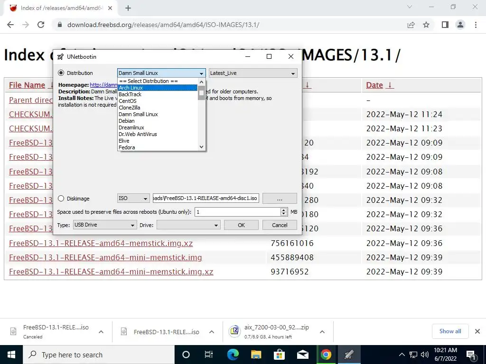Download FreeBSD-13.1-RELEASE-amd64-memstick.img.xz
The width and height of the screenshot is (486, 364).
pyautogui.click(x=101, y=243)
